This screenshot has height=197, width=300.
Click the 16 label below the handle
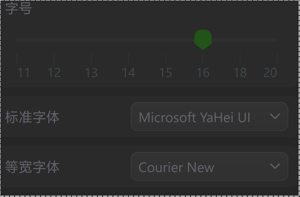click(x=203, y=72)
